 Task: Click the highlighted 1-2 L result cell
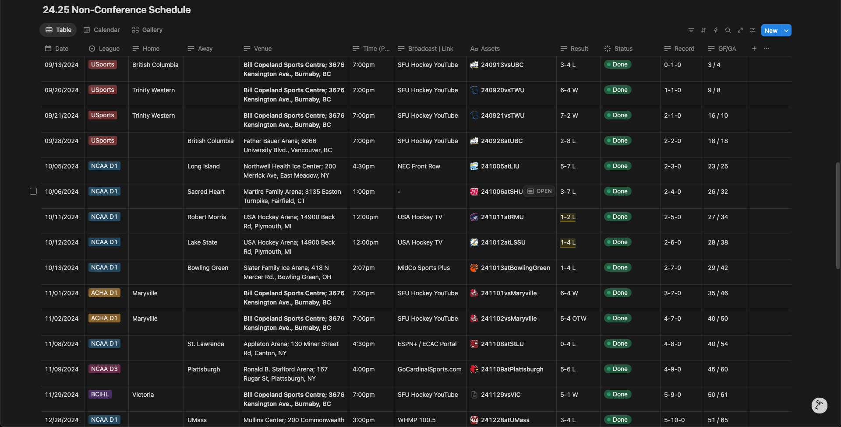(x=568, y=217)
